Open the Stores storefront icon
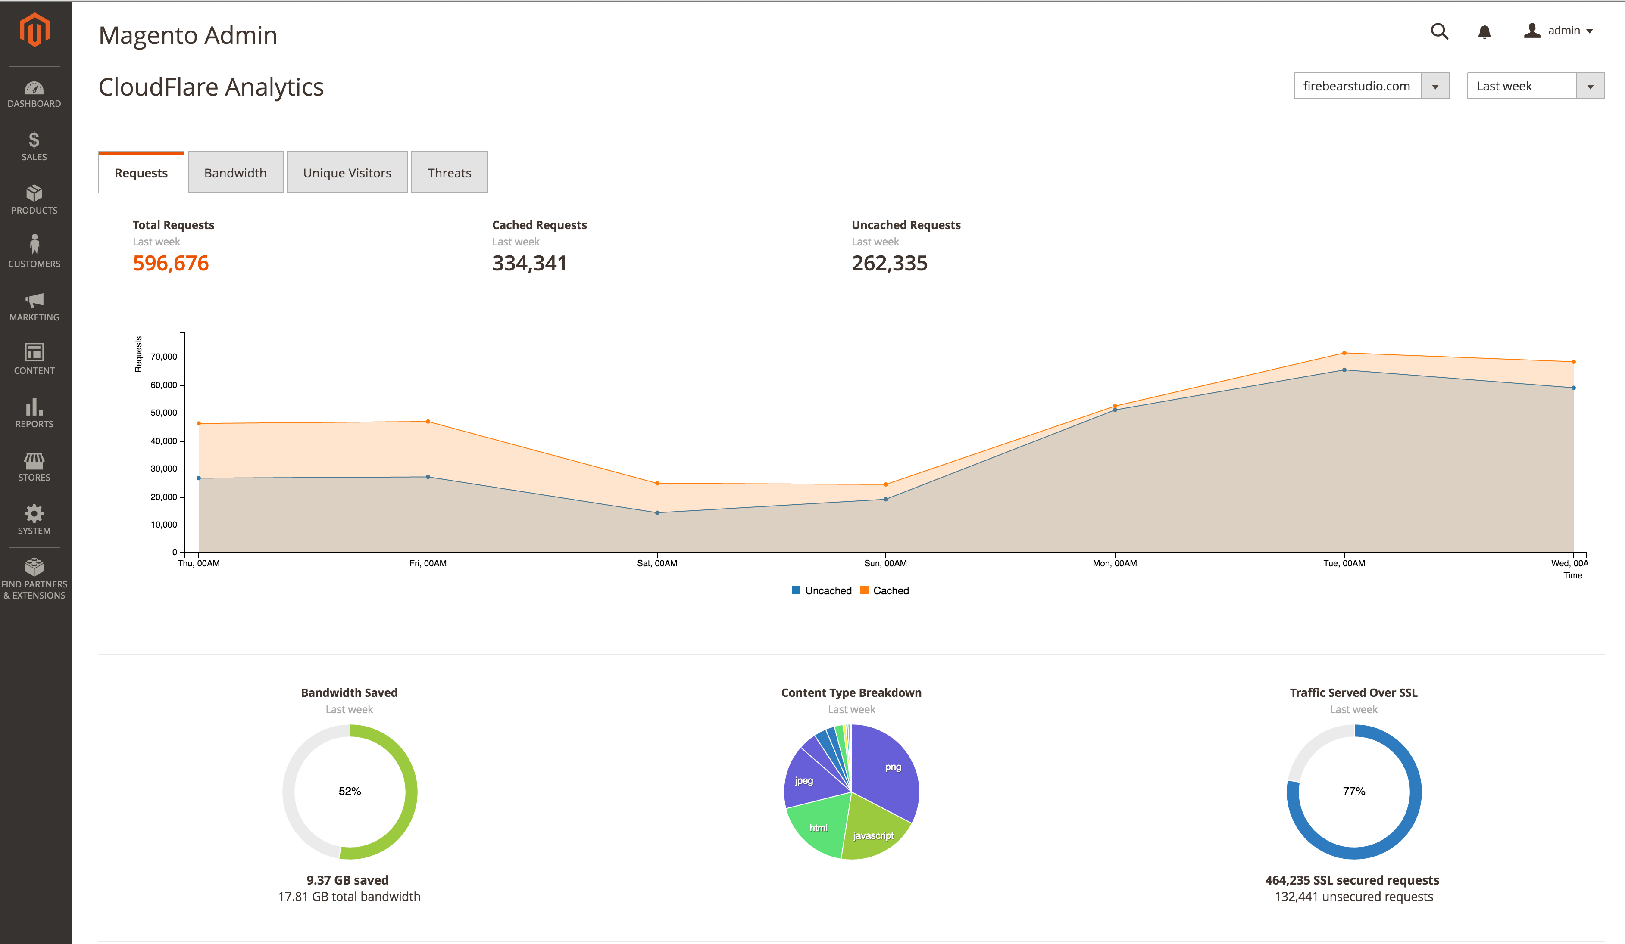 34,461
